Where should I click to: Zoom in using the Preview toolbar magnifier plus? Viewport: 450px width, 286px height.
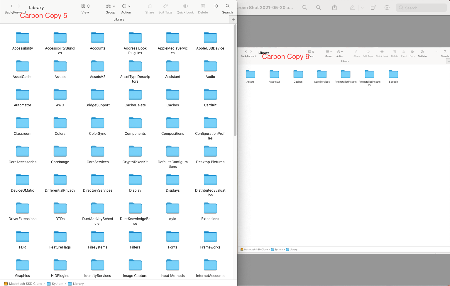click(319, 8)
